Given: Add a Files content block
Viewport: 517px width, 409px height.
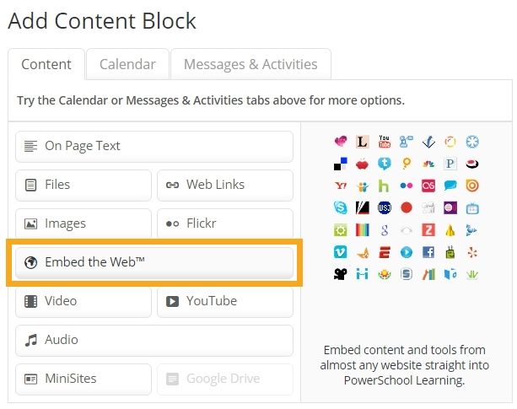Looking at the screenshot, I should (83, 185).
